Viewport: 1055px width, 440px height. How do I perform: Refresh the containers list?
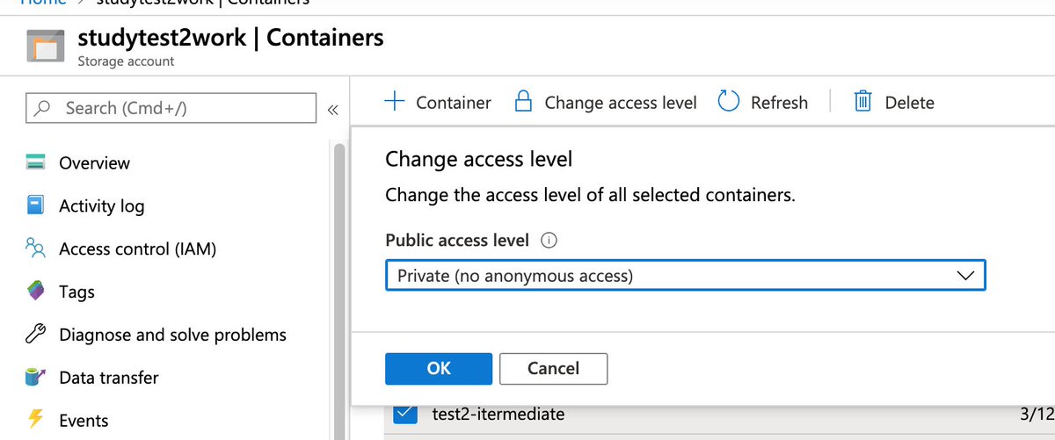pyautogui.click(x=762, y=102)
